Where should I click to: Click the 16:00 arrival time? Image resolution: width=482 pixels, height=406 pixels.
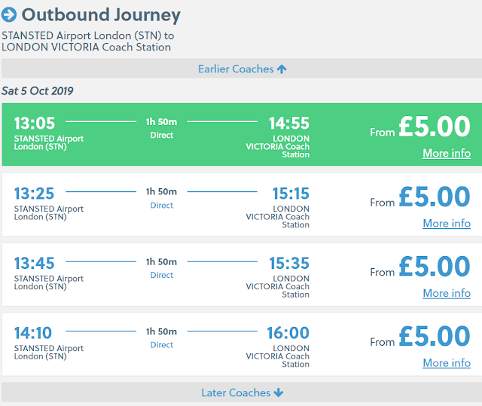pyautogui.click(x=288, y=334)
